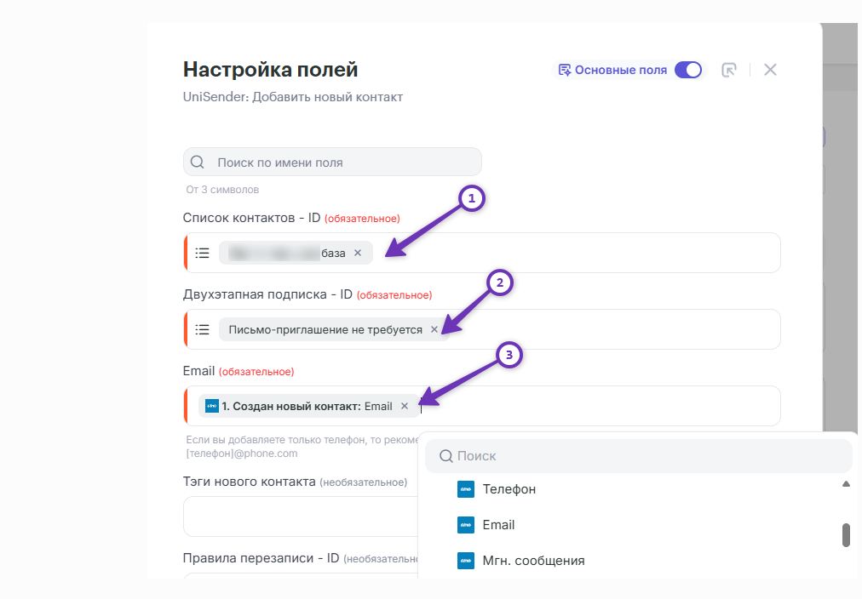The height and width of the screenshot is (599, 862).
Task: Click the Настройка полей heading
Action: tap(271, 70)
